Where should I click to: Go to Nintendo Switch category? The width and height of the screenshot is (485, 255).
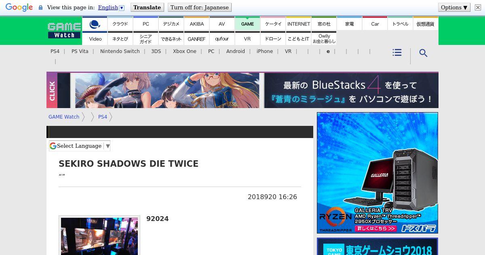click(x=120, y=51)
